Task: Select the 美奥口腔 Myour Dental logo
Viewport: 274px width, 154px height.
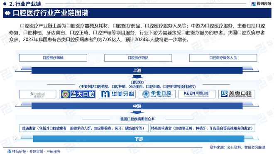Action: 237,94
